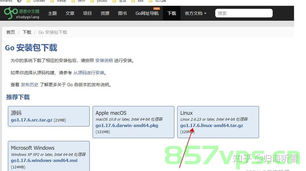This screenshot has width=306, height=171.
Task: Open the 主题 menu item
Action: 52,13
